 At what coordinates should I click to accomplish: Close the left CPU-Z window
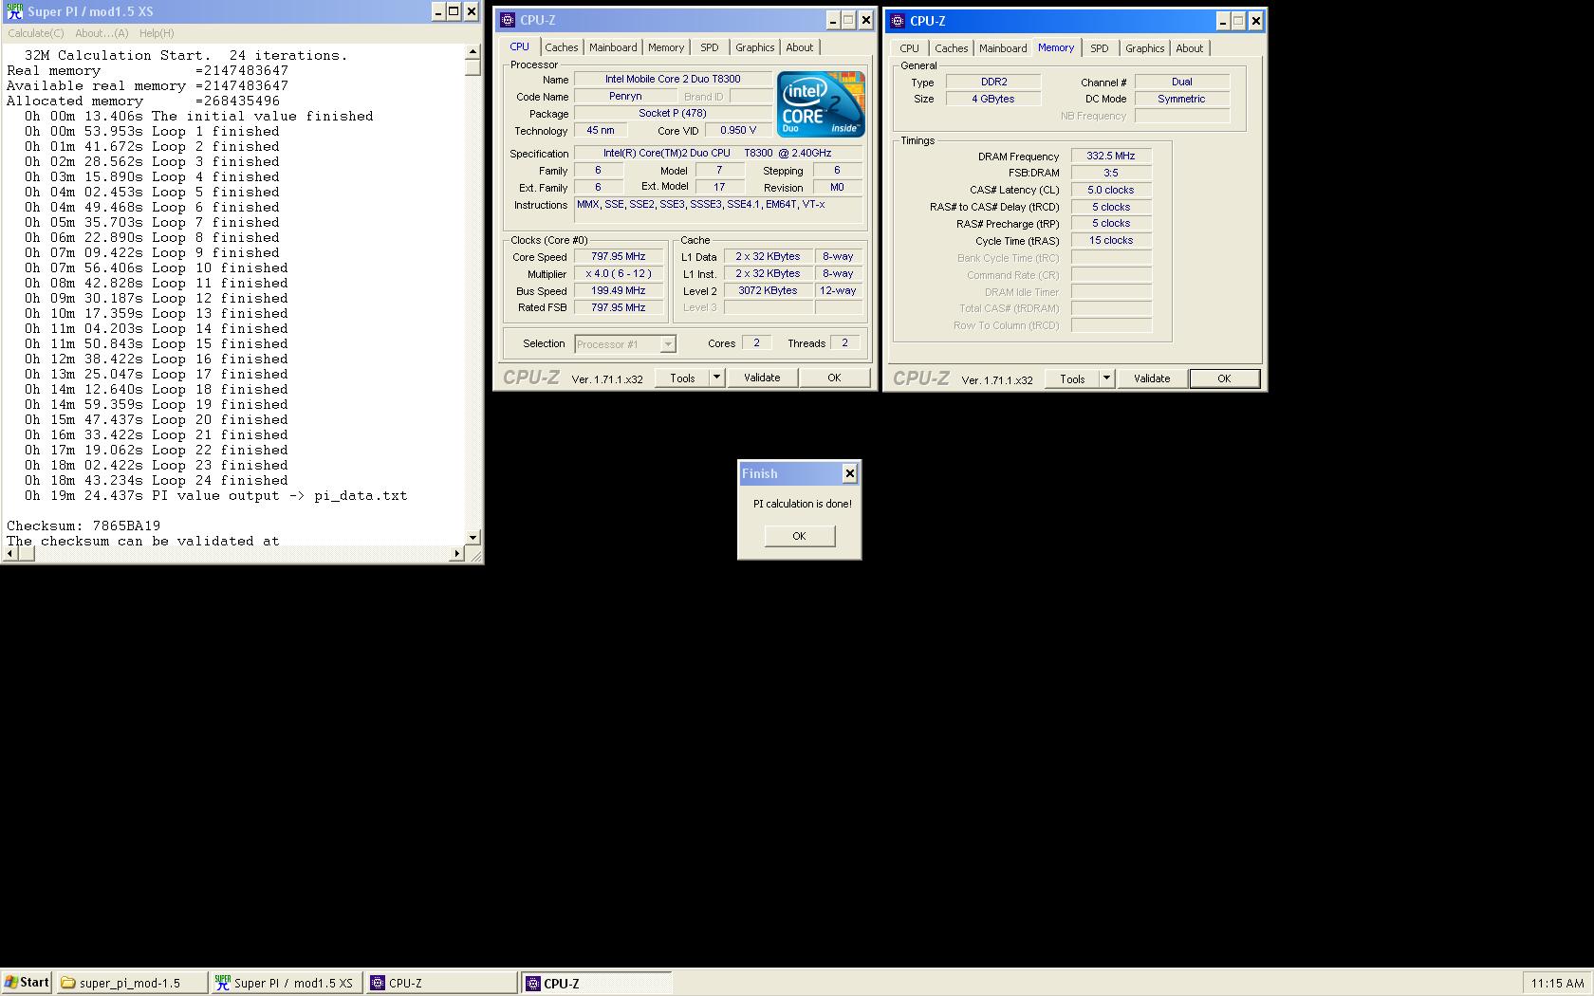coord(865,20)
